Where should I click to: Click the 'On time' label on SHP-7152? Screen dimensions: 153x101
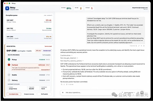[49, 28]
